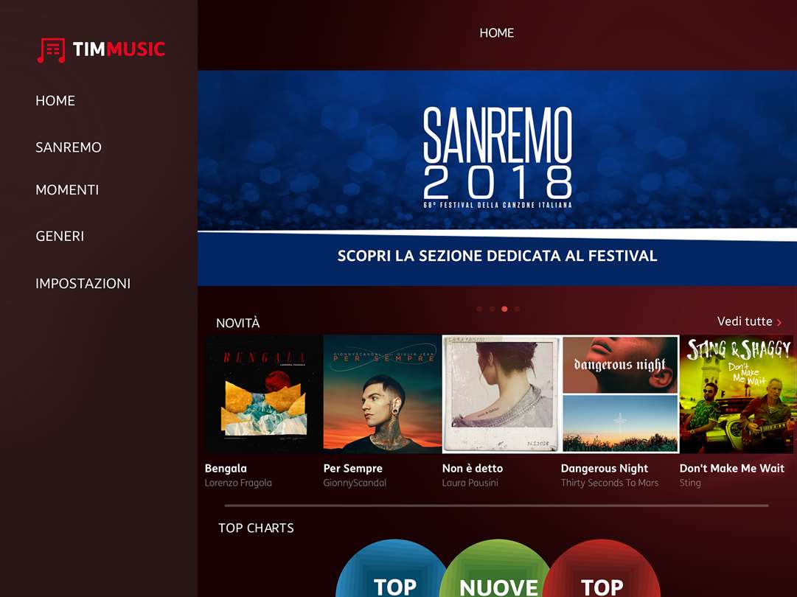Click the TIMMUSIC logo icon
Screen dimensions: 797x597
tap(51, 50)
